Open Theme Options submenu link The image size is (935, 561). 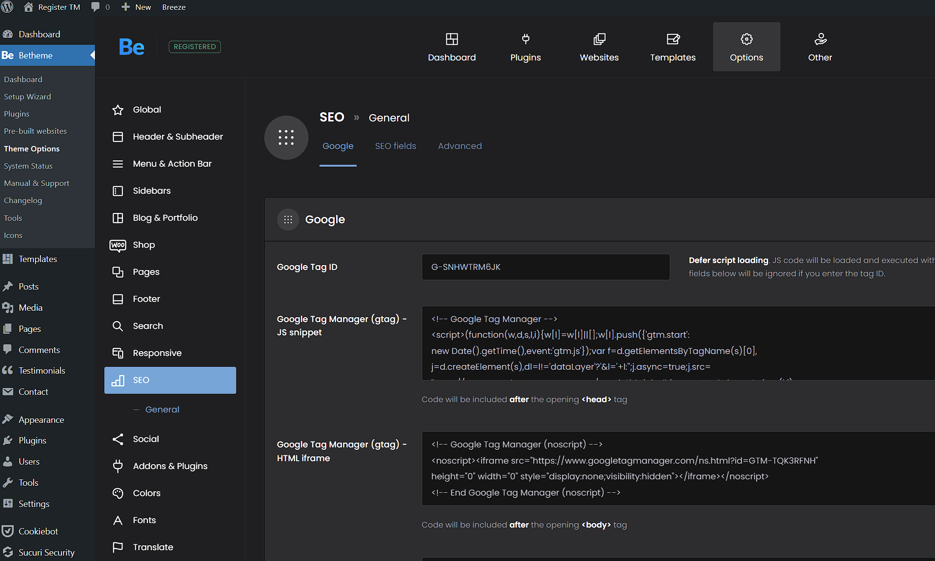point(31,149)
